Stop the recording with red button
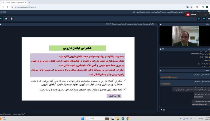Screen dimensions: 210x121 pos(188,14)
